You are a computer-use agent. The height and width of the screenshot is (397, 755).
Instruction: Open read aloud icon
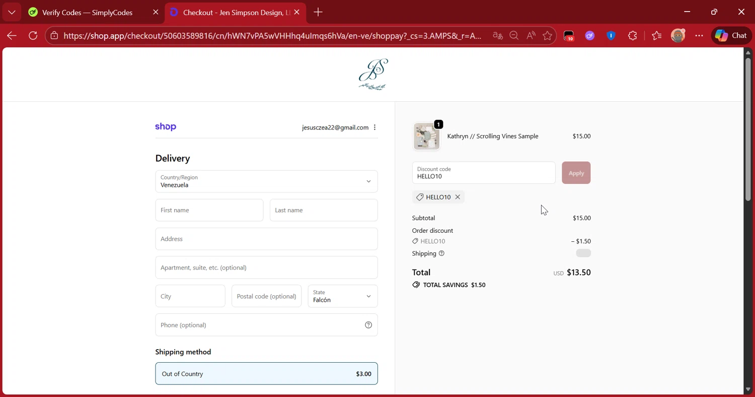531,36
